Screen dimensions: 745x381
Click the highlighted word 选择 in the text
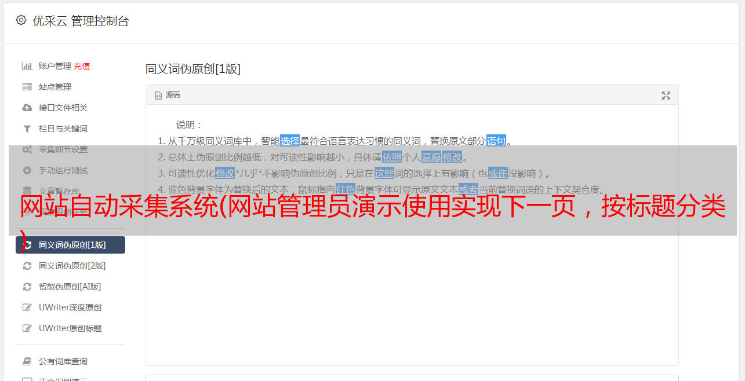[290, 141]
